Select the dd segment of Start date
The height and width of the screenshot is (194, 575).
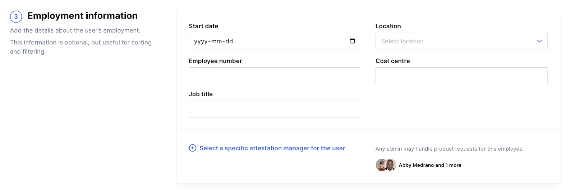click(x=229, y=42)
